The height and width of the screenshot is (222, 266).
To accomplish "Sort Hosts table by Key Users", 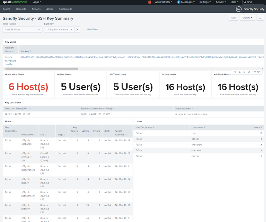I will tap(74, 131).
